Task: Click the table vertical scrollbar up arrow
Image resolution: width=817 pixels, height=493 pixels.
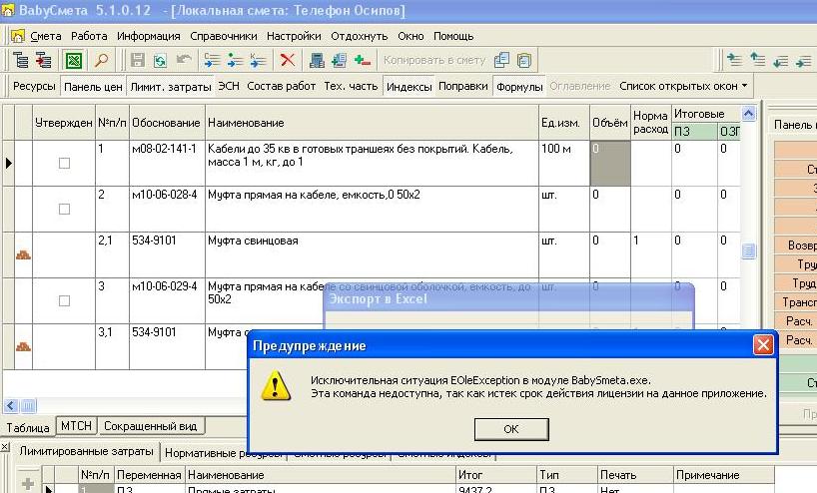Action: 748,113
